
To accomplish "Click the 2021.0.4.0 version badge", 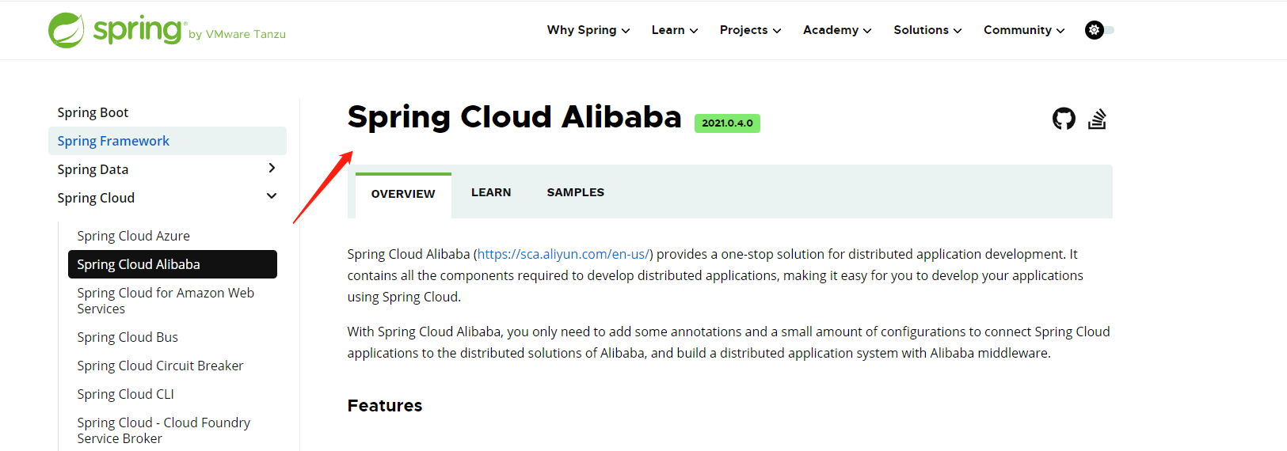I will (x=727, y=123).
